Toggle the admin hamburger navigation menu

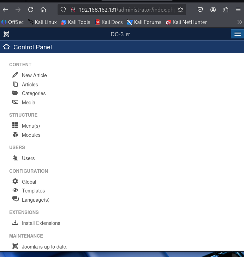click(x=237, y=34)
